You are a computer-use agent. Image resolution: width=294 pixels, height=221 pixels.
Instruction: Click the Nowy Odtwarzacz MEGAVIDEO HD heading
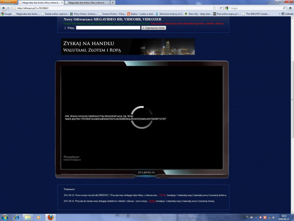[x=112, y=19]
